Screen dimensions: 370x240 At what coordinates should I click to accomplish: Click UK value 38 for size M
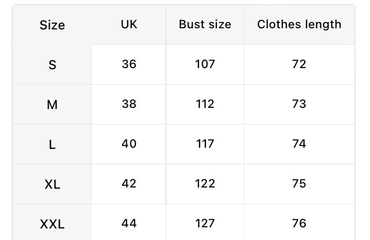[x=129, y=104]
